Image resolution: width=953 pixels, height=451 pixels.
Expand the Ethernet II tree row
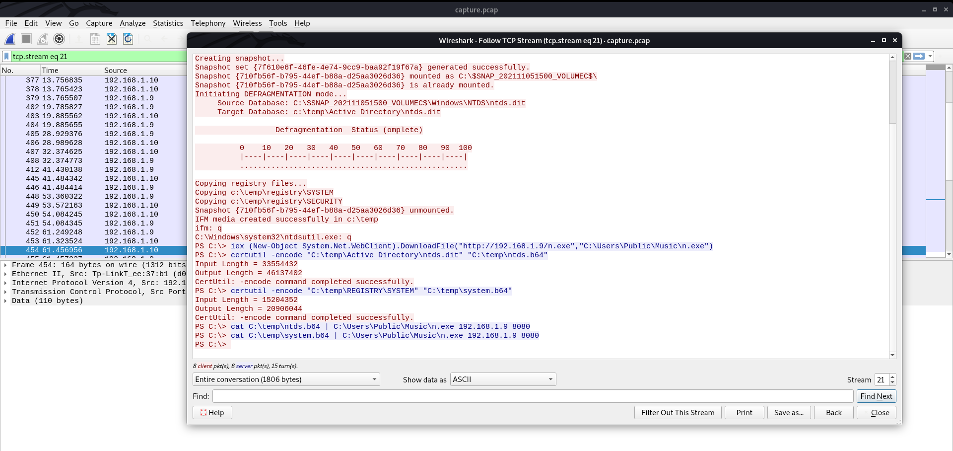click(5, 274)
